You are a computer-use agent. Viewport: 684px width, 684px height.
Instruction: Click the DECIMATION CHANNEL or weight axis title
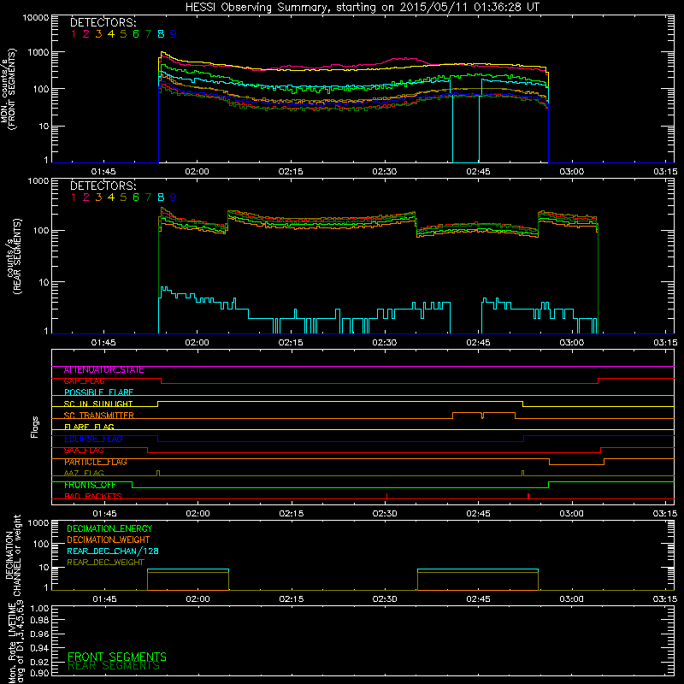[x=13, y=555]
